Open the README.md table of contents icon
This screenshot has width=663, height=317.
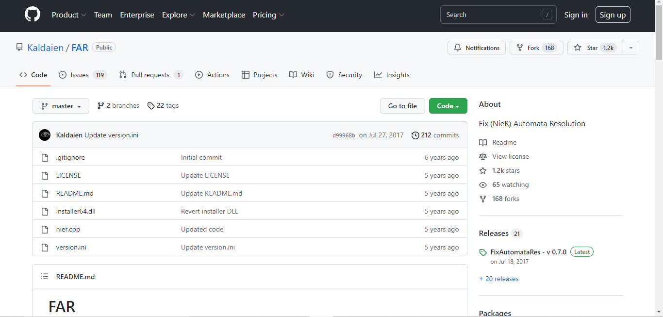click(45, 277)
